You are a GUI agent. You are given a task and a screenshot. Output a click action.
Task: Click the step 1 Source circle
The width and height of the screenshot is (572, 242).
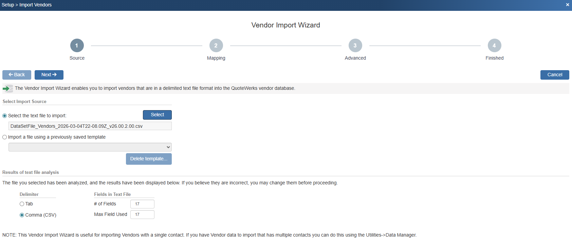pos(77,45)
